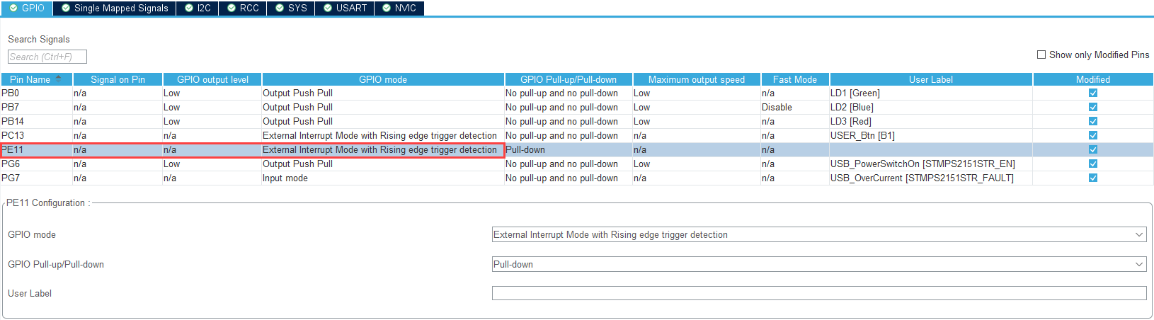The height and width of the screenshot is (320, 1154).
Task: Switch to the RCC tab
Action: [243, 8]
